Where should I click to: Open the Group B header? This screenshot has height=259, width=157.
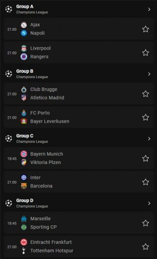pyautogui.click(x=78, y=74)
